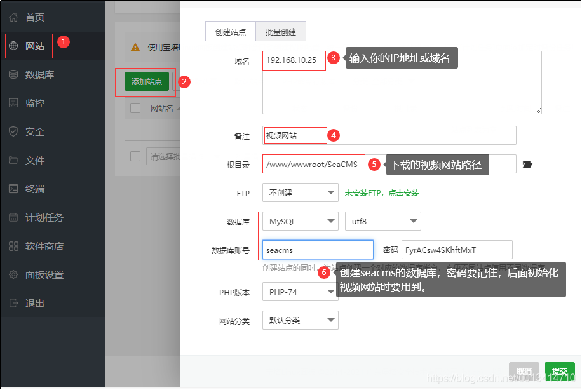This screenshot has width=582, height=390.
Task: Expand the PHP-74 version dropdown
Action: pyautogui.click(x=300, y=292)
